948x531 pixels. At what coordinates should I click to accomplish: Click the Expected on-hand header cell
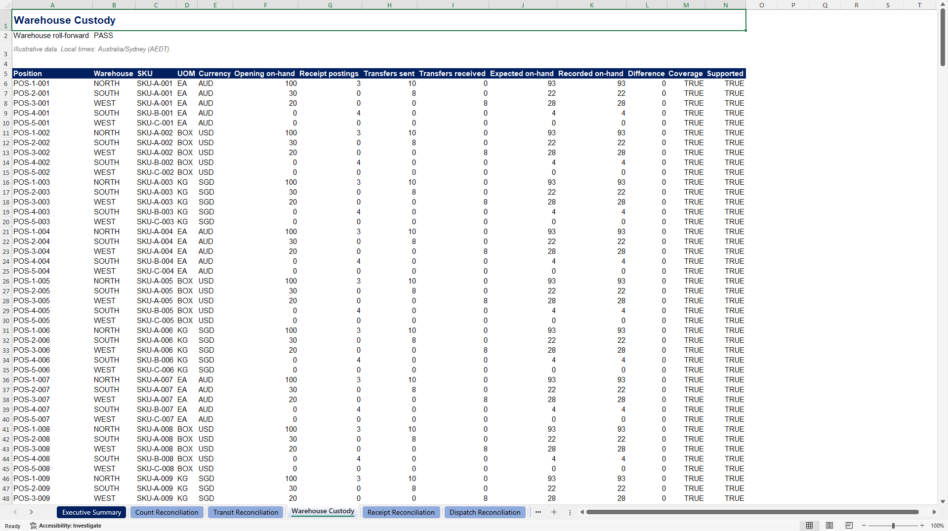tap(523, 74)
